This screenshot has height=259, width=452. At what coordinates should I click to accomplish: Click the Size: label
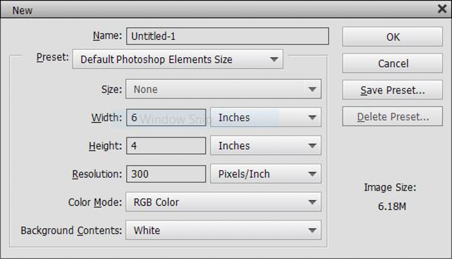coord(112,89)
